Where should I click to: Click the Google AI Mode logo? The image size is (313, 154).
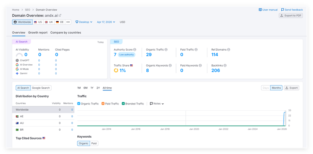coord(17,69)
